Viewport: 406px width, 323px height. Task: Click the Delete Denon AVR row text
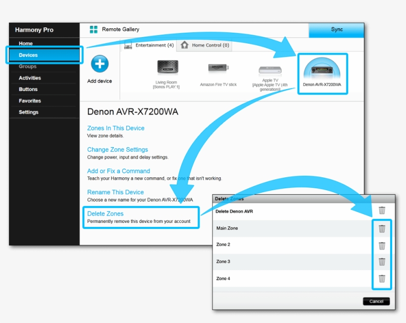234,212
